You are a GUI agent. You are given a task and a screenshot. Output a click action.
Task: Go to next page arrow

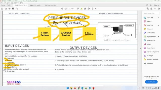[x=66, y=9]
